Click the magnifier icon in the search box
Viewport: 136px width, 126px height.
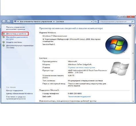[132, 22]
